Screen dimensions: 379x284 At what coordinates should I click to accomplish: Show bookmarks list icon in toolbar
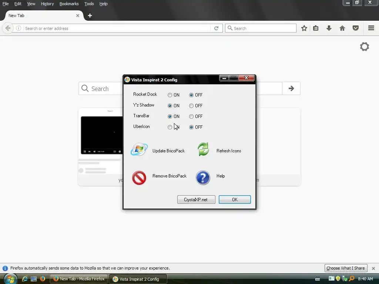316,28
